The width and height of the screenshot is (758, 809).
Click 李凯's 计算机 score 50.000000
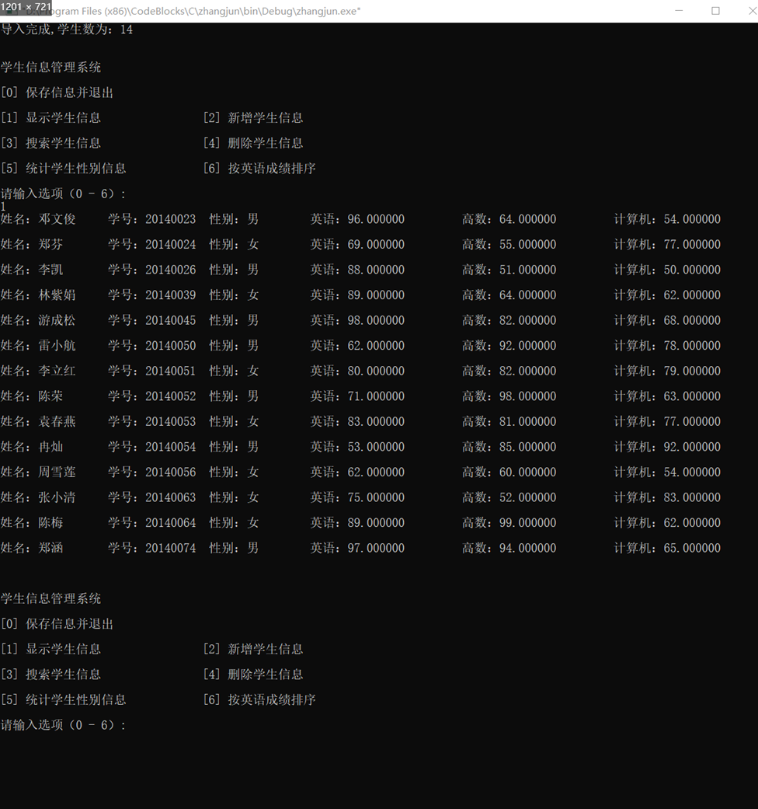click(x=692, y=270)
